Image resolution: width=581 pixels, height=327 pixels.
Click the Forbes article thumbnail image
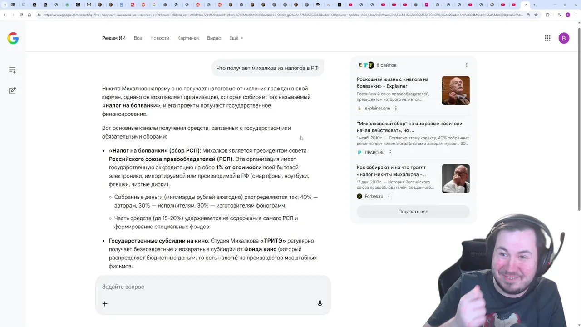[x=456, y=178]
